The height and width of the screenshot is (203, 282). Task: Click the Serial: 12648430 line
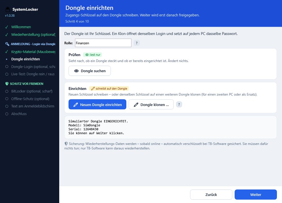tap(83, 129)
